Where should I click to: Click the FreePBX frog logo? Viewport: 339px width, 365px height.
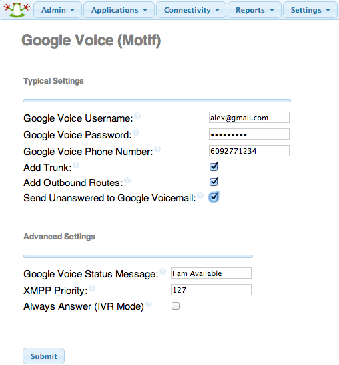[x=17, y=10]
